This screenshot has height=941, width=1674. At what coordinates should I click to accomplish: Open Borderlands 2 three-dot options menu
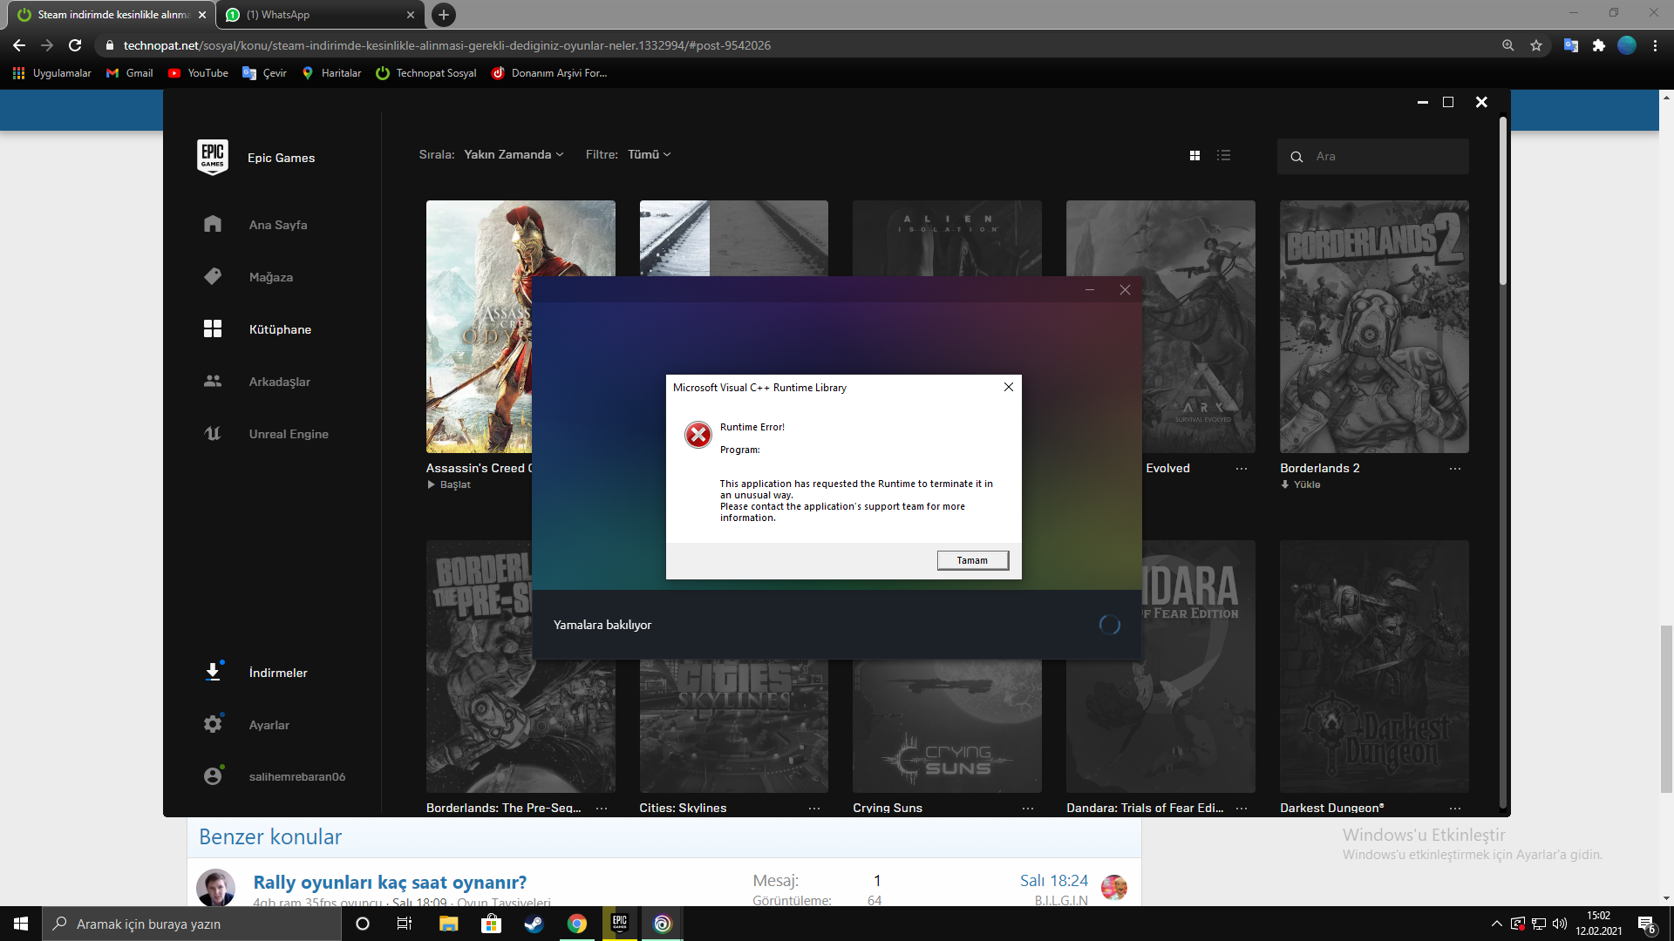(1454, 469)
